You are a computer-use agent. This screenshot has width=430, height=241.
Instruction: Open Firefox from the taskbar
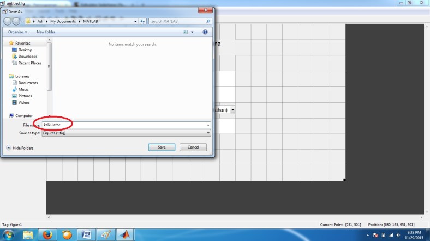[x=47, y=234]
